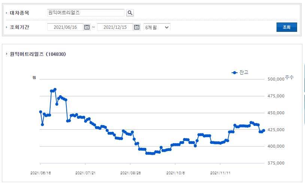Click the 375,000 axis value

[276, 163]
